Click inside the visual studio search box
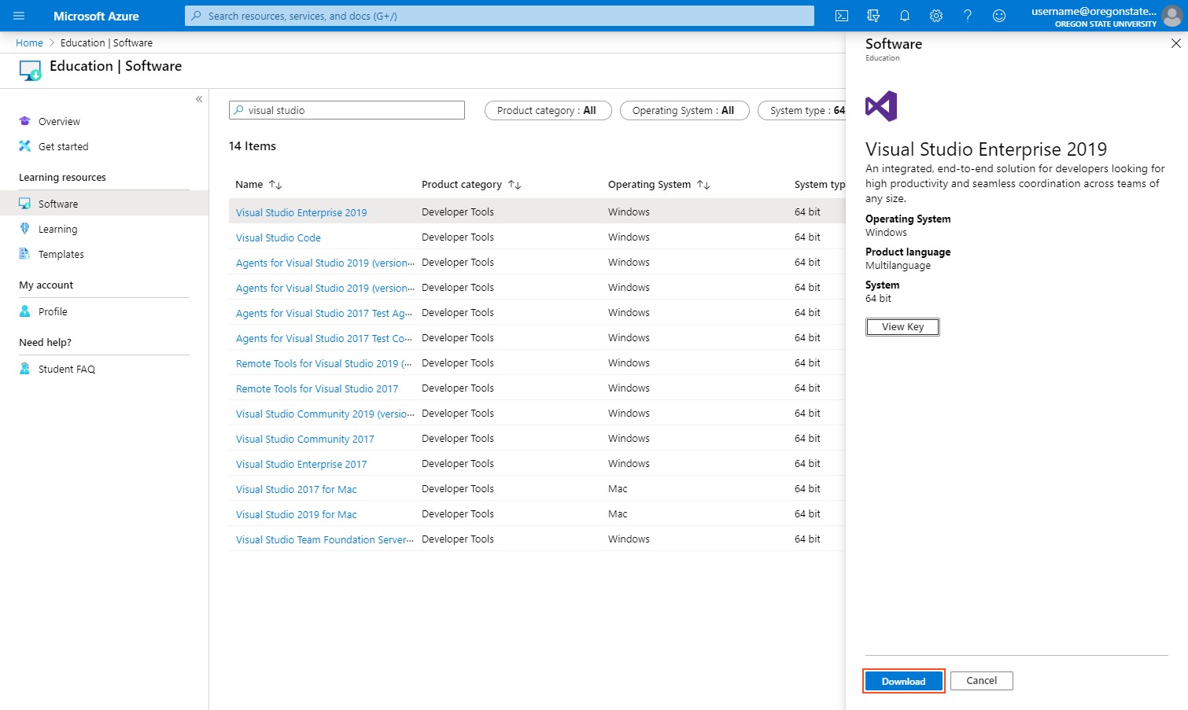The image size is (1188, 710). (346, 110)
